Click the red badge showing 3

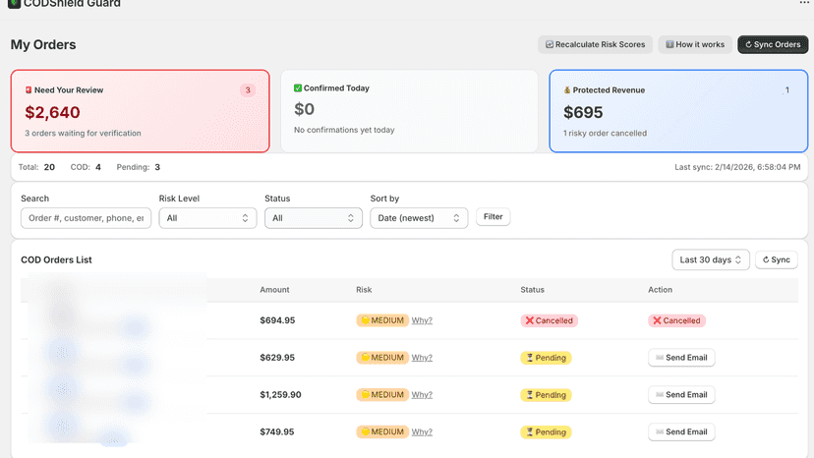pos(248,89)
